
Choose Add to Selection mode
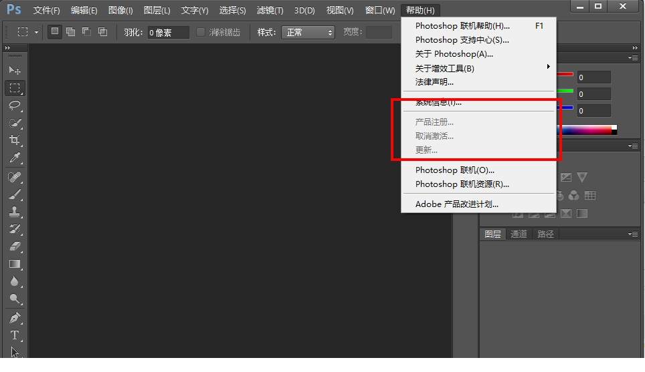71,31
